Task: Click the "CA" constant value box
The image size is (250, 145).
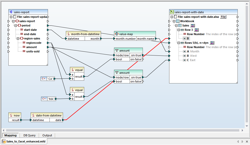Action: [x=50, y=79]
